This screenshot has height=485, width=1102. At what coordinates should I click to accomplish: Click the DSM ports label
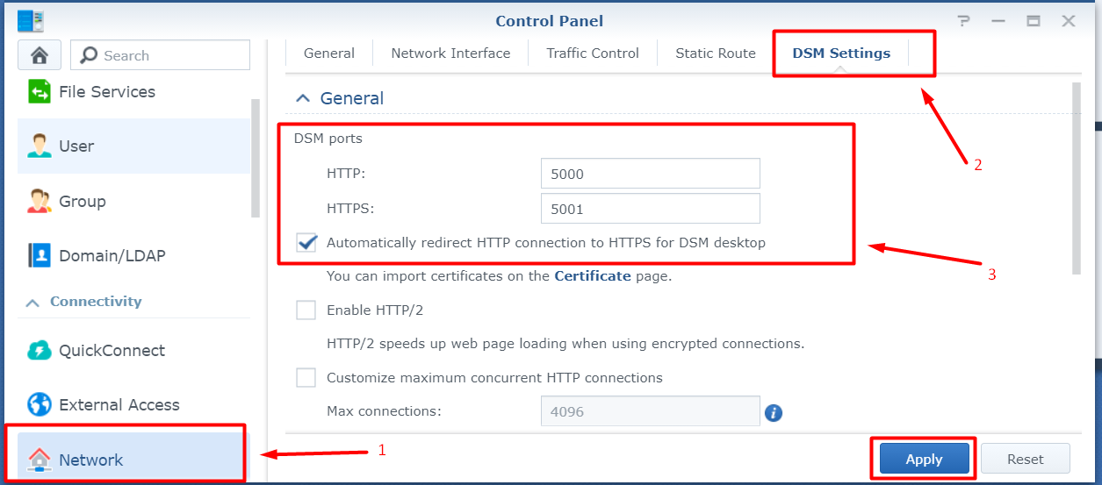pos(328,138)
